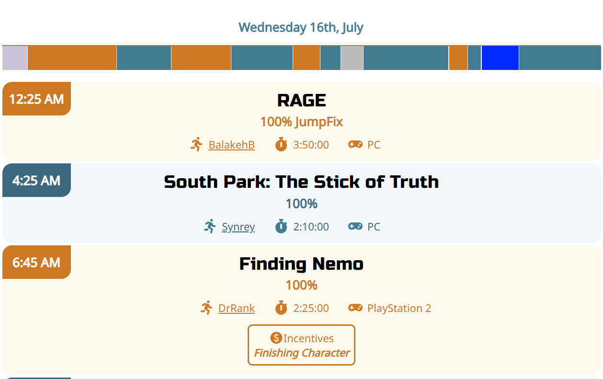Click the 6:45 AM time badge
Image resolution: width=603 pixels, height=379 pixels.
pos(36,262)
